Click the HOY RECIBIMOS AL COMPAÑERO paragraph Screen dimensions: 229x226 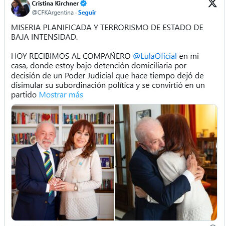coord(108,75)
